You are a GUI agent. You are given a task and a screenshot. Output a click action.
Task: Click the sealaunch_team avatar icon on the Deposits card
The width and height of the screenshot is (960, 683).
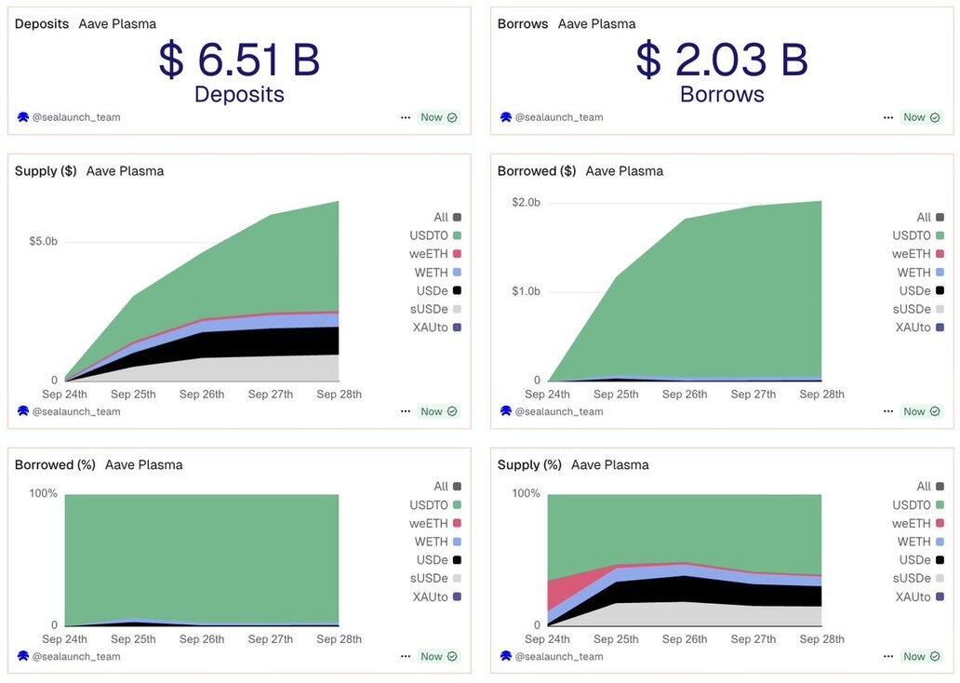point(23,117)
